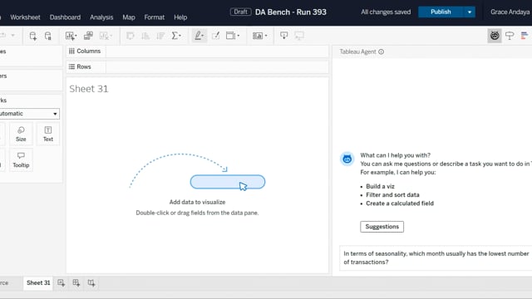This screenshot has height=299, width=532.
Task: Expand the redo dropdown arrow in toolbar
Action: [13, 35]
